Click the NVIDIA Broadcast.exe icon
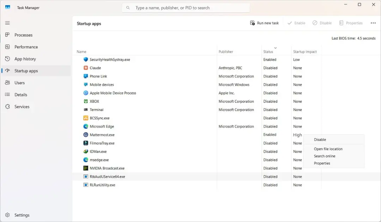The height and width of the screenshot is (222, 381). [85, 168]
